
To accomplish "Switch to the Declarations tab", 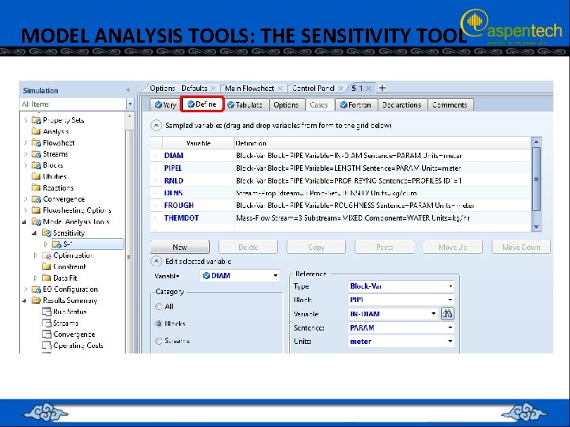I will pyautogui.click(x=402, y=105).
